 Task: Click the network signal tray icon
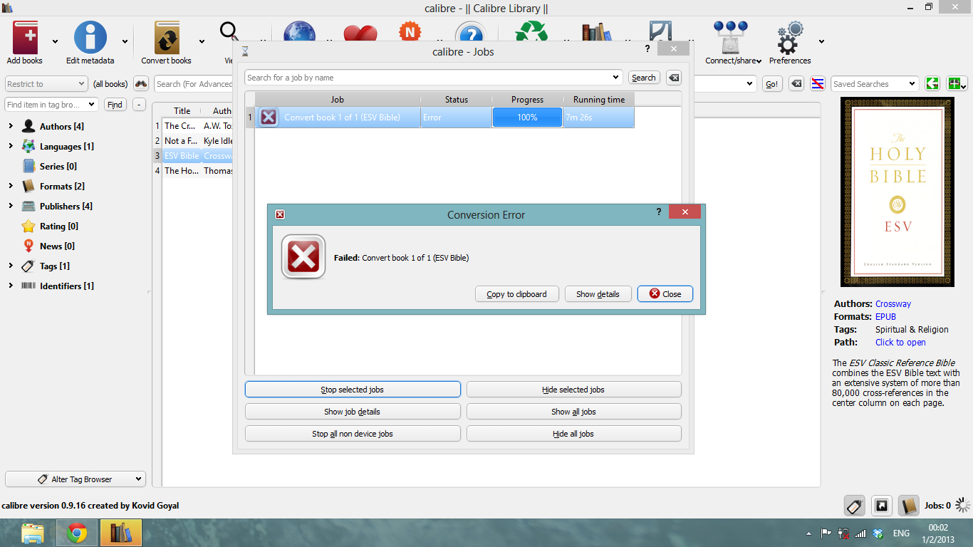coord(860,533)
